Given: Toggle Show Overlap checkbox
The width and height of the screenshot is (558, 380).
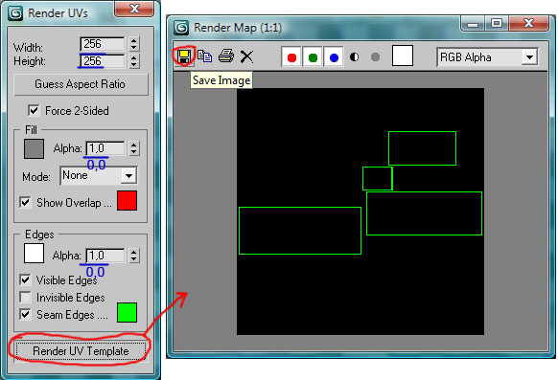Looking at the screenshot, I should tap(25, 202).
